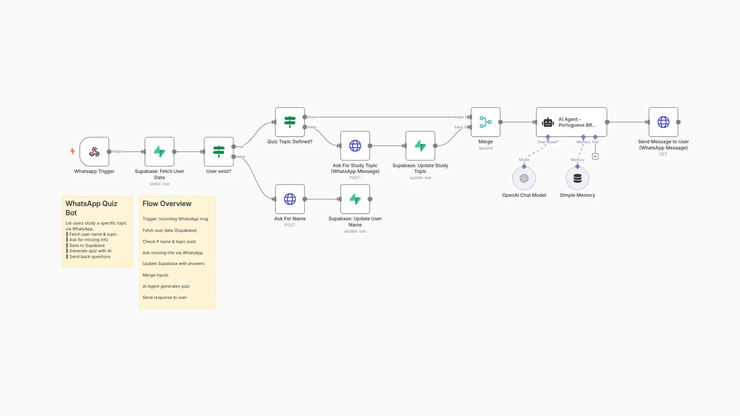
Task: Add a Tool with the plus button
Action: tap(595, 156)
